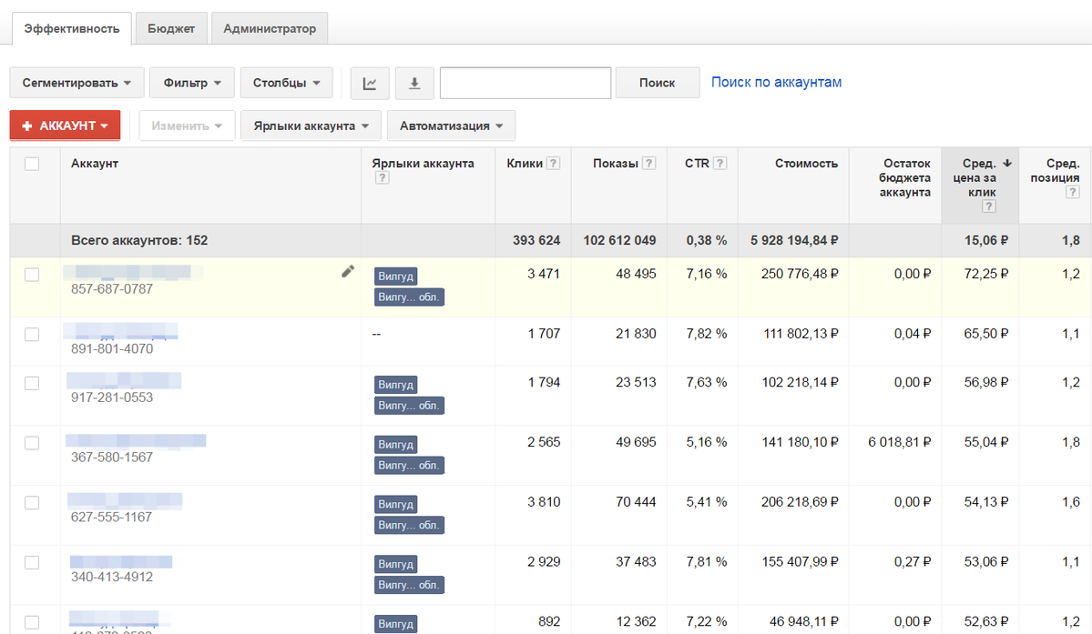
Task: Click the download report icon
Action: 414,83
